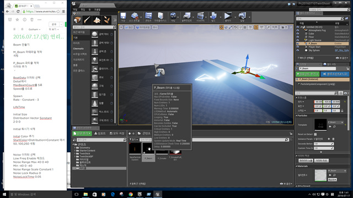
Task: Select the Paint brush mode icon
Action: click(87, 20)
